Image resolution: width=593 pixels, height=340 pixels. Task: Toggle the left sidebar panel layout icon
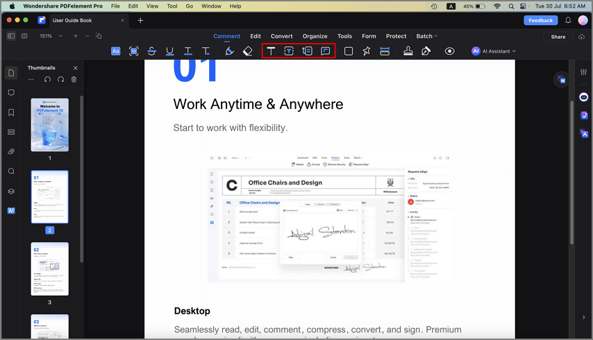(x=11, y=36)
